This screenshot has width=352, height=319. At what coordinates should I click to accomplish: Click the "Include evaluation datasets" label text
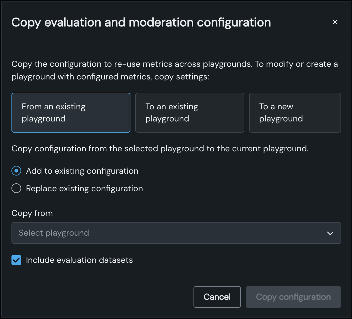[x=79, y=260]
